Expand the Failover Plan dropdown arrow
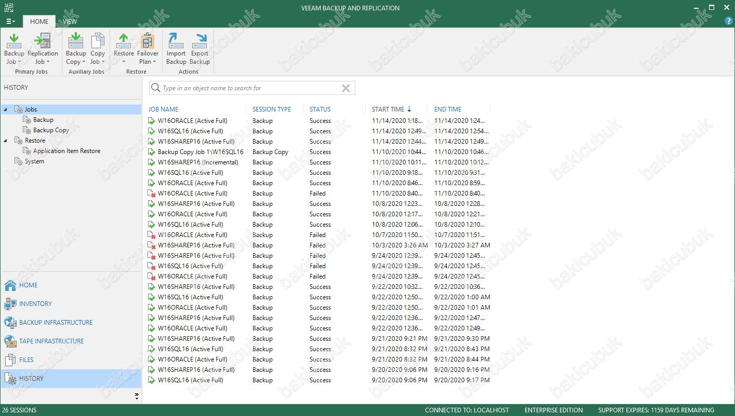The width and height of the screenshot is (735, 416). click(x=154, y=62)
